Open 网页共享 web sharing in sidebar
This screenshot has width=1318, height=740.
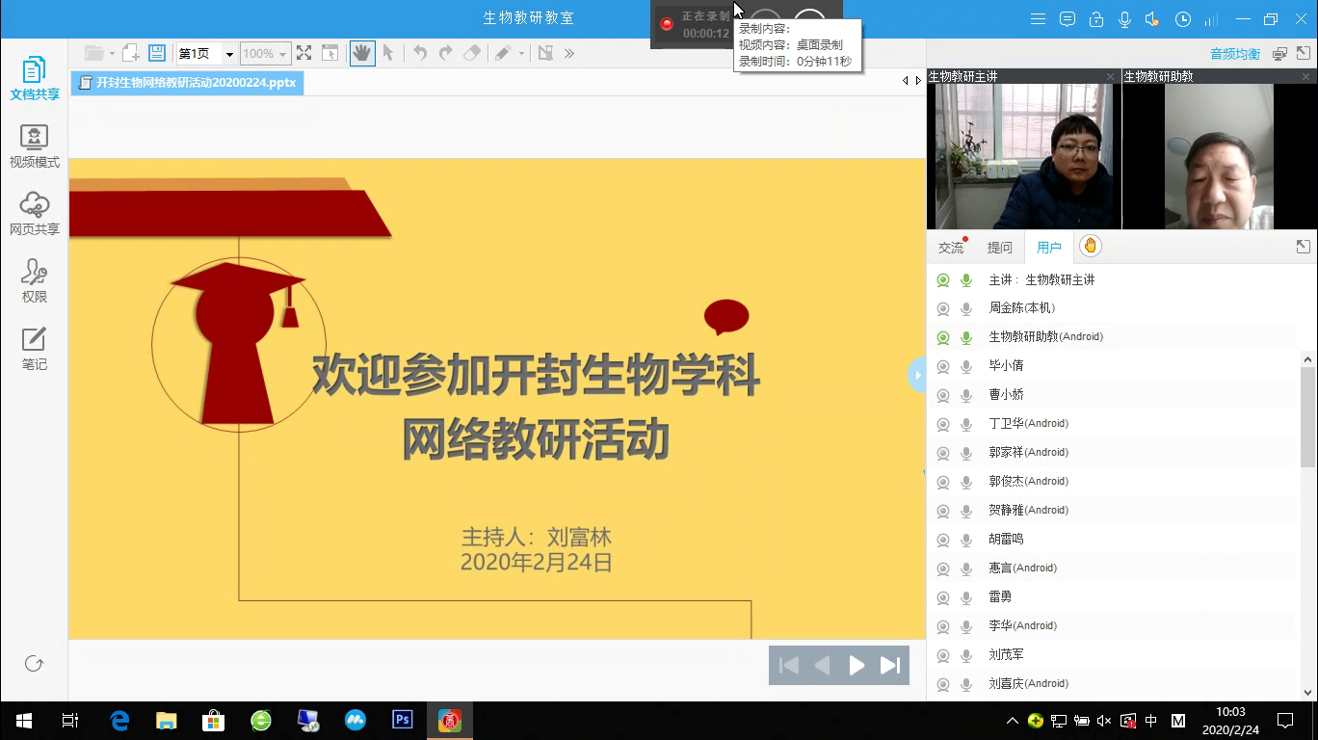[35, 213]
